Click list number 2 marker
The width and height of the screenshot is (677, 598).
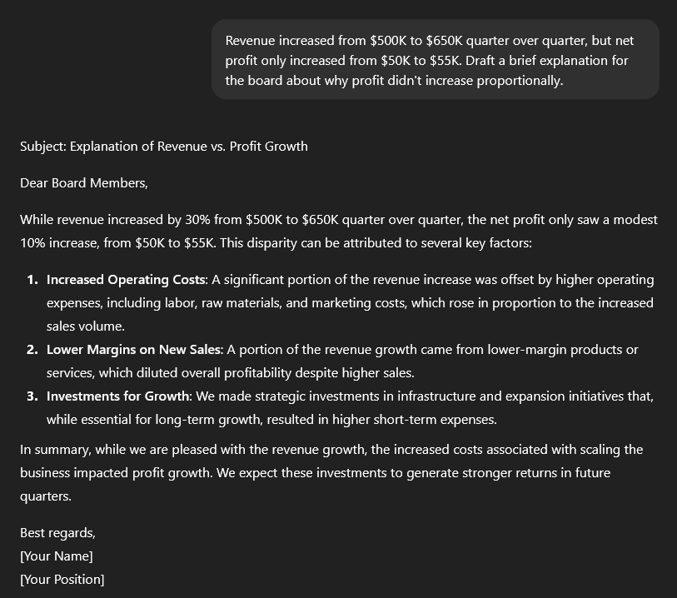point(32,350)
